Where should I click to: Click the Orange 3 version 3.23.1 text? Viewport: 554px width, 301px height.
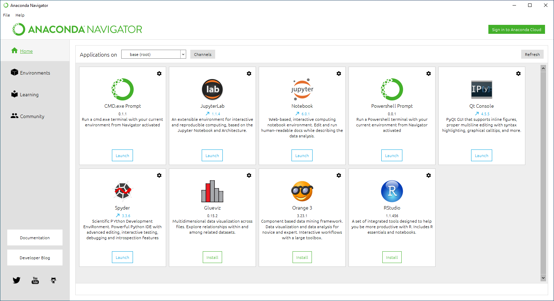[x=302, y=216]
